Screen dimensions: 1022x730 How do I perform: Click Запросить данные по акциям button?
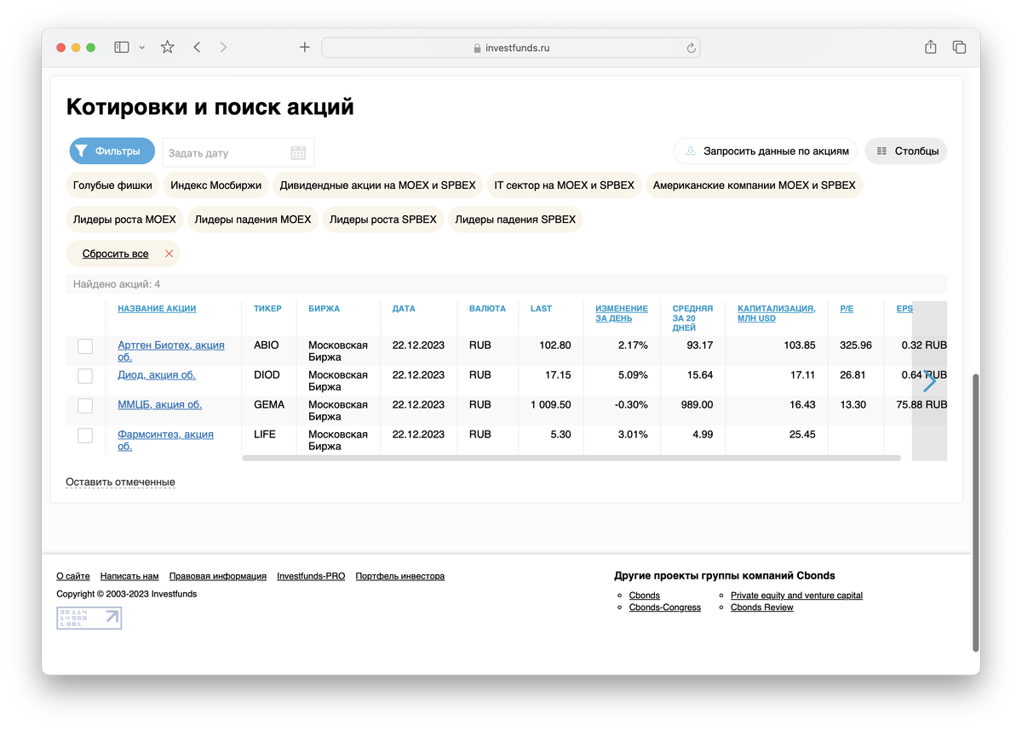(x=766, y=151)
